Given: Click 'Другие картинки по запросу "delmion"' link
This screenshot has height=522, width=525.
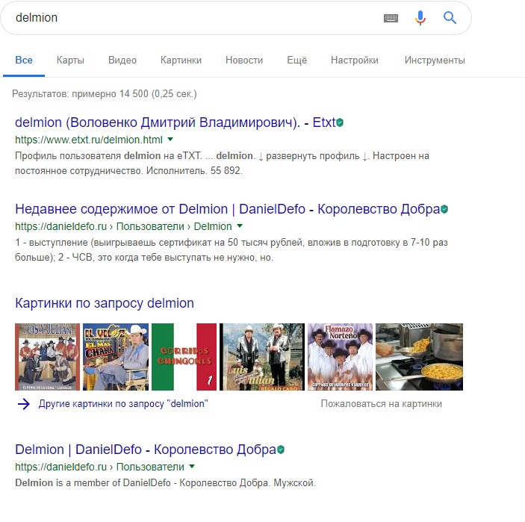Looking at the screenshot, I should click(123, 404).
